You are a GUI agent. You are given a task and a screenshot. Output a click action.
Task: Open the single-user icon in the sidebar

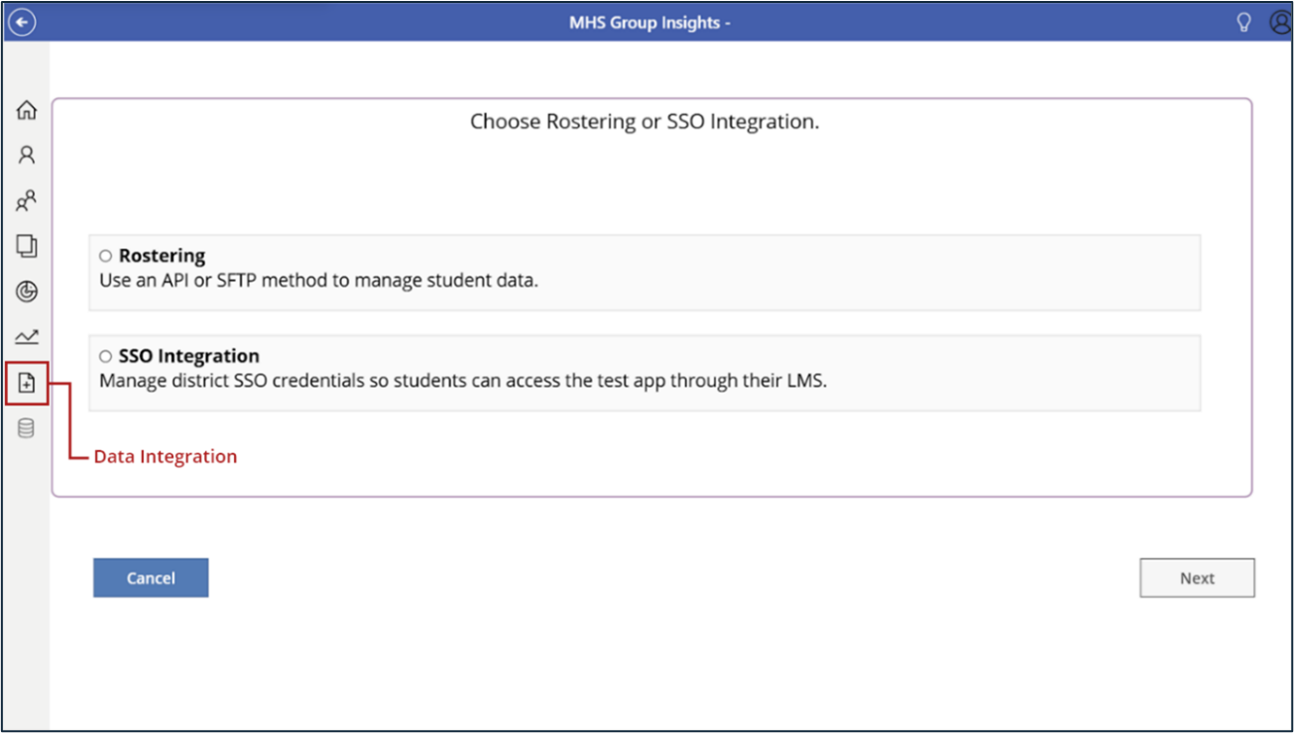coord(27,155)
